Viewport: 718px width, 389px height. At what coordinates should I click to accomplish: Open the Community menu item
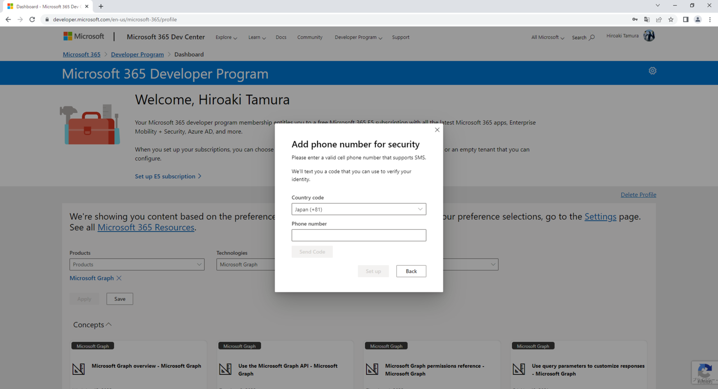point(310,37)
